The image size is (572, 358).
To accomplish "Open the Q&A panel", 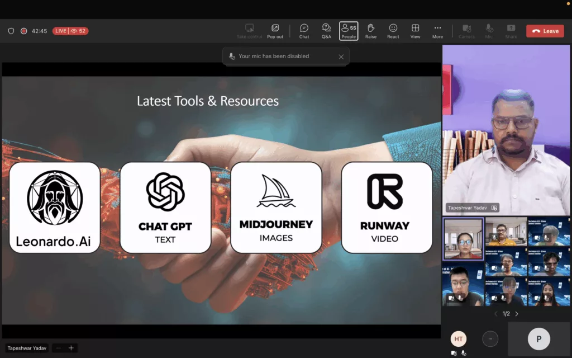I will tap(326, 31).
